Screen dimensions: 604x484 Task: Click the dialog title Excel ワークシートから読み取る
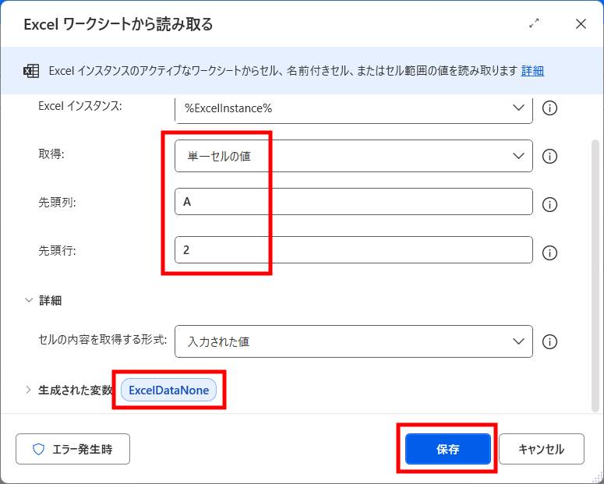[118, 24]
